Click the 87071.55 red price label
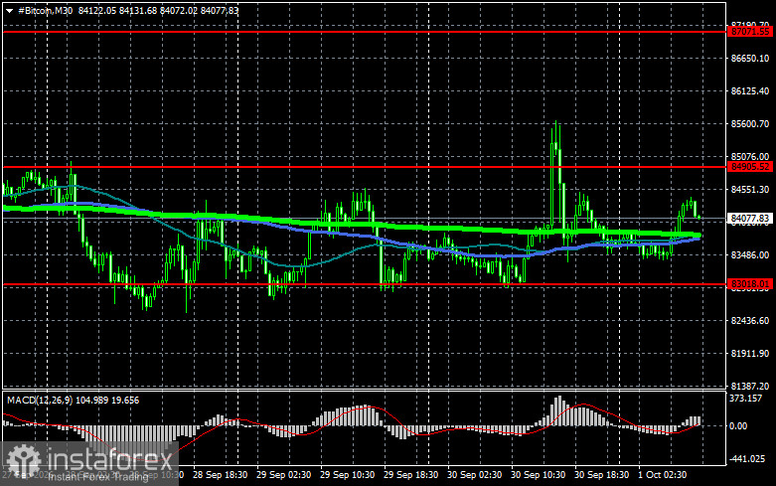The height and width of the screenshot is (486, 776). point(751,32)
